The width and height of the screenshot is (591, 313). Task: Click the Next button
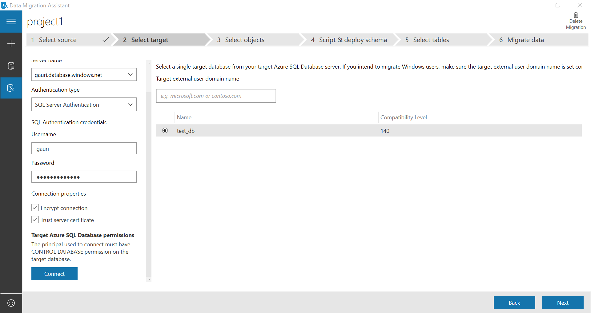click(563, 303)
